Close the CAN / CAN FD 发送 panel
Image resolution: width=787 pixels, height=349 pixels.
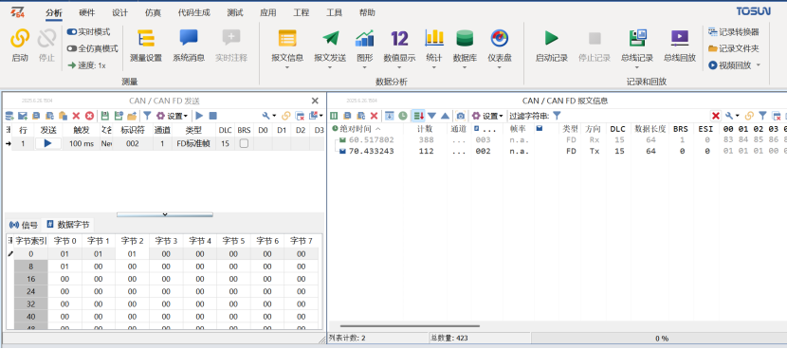pos(315,101)
